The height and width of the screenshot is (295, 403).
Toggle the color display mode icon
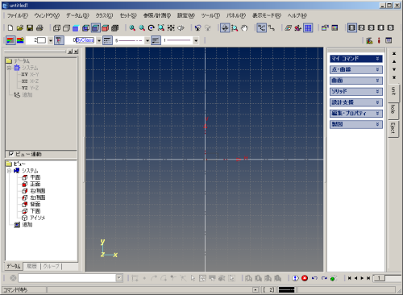tap(10, 40)
